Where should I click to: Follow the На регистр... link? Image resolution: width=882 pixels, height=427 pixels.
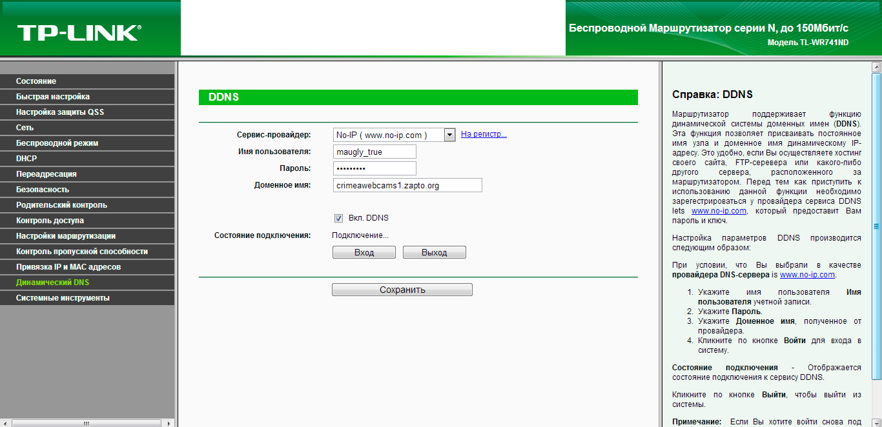pyautogui.click(x=484, y=134)
